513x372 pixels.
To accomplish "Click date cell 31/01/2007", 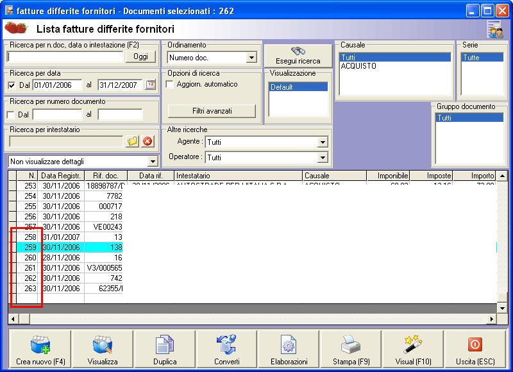I will point(61,237).
